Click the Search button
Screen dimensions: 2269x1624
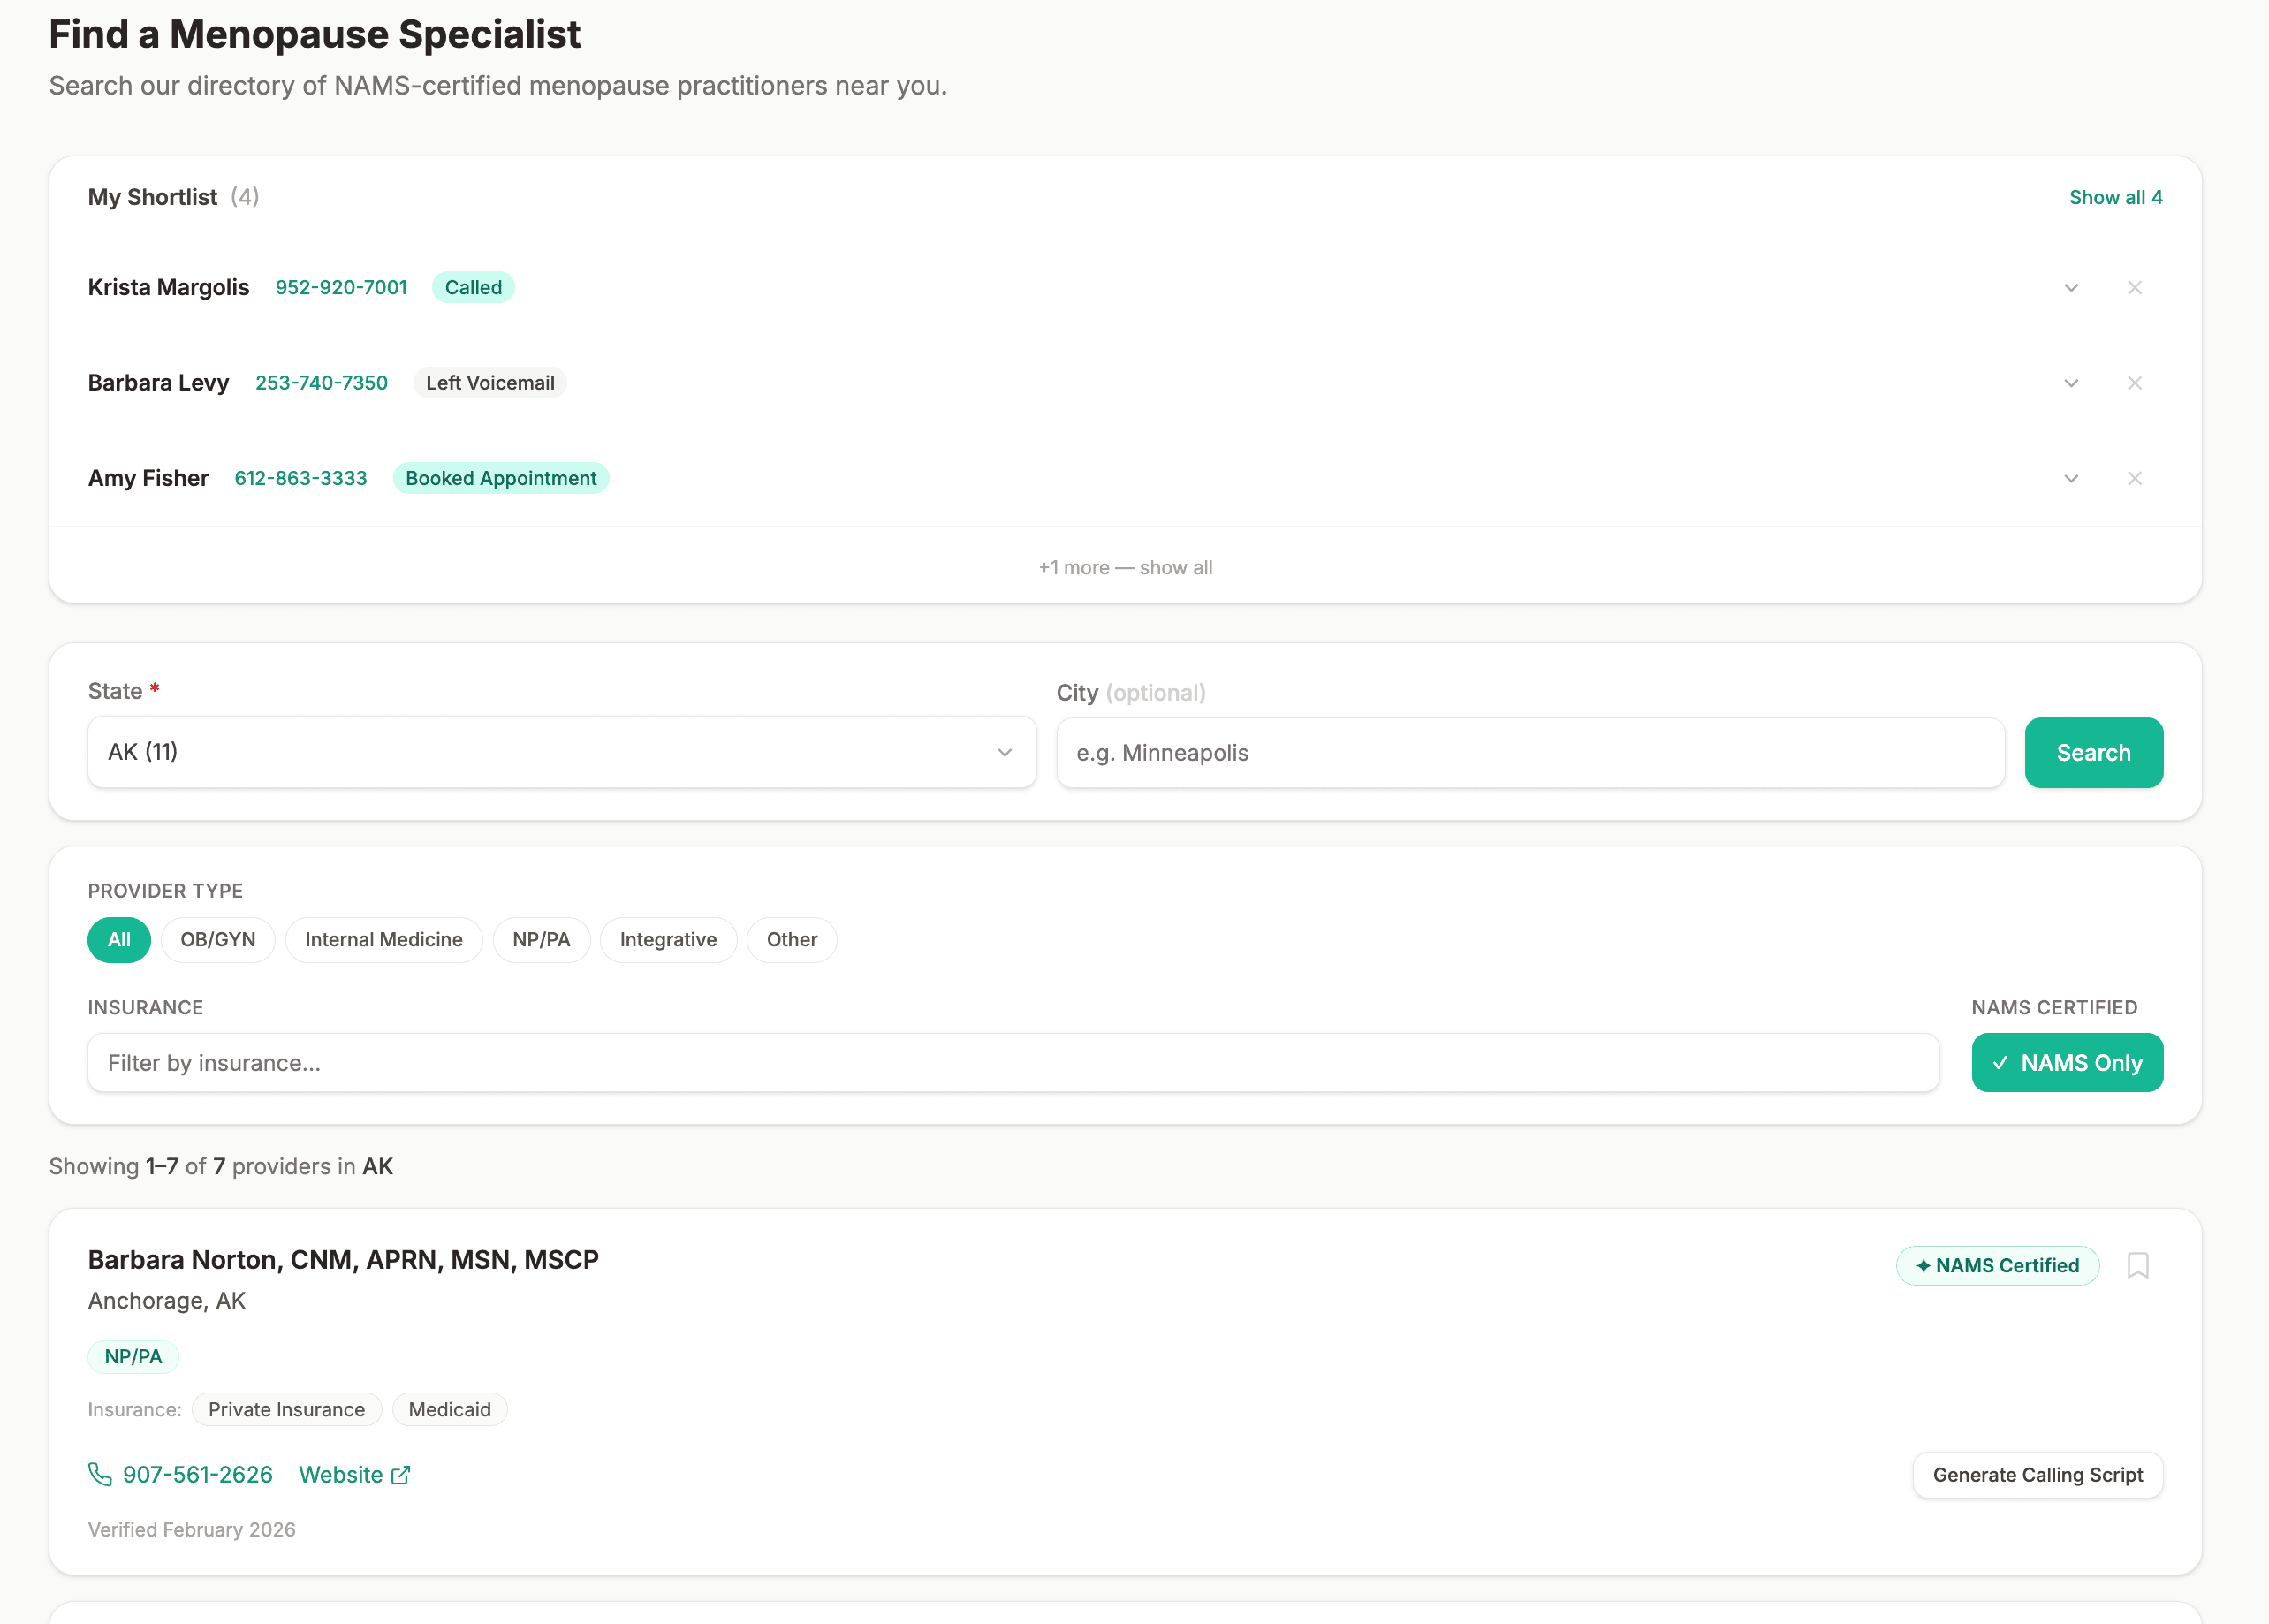pyautogui.click(x=2093, y=753)
